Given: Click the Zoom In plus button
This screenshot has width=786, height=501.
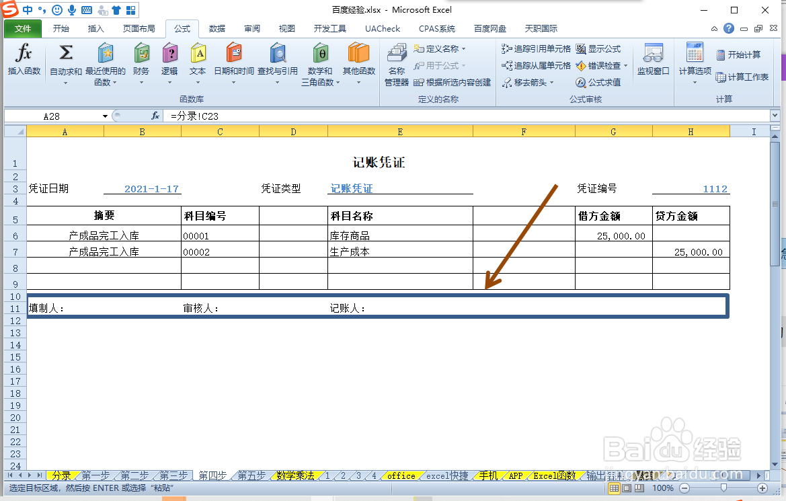Looking at the screenshot, I should click(762, 488).
